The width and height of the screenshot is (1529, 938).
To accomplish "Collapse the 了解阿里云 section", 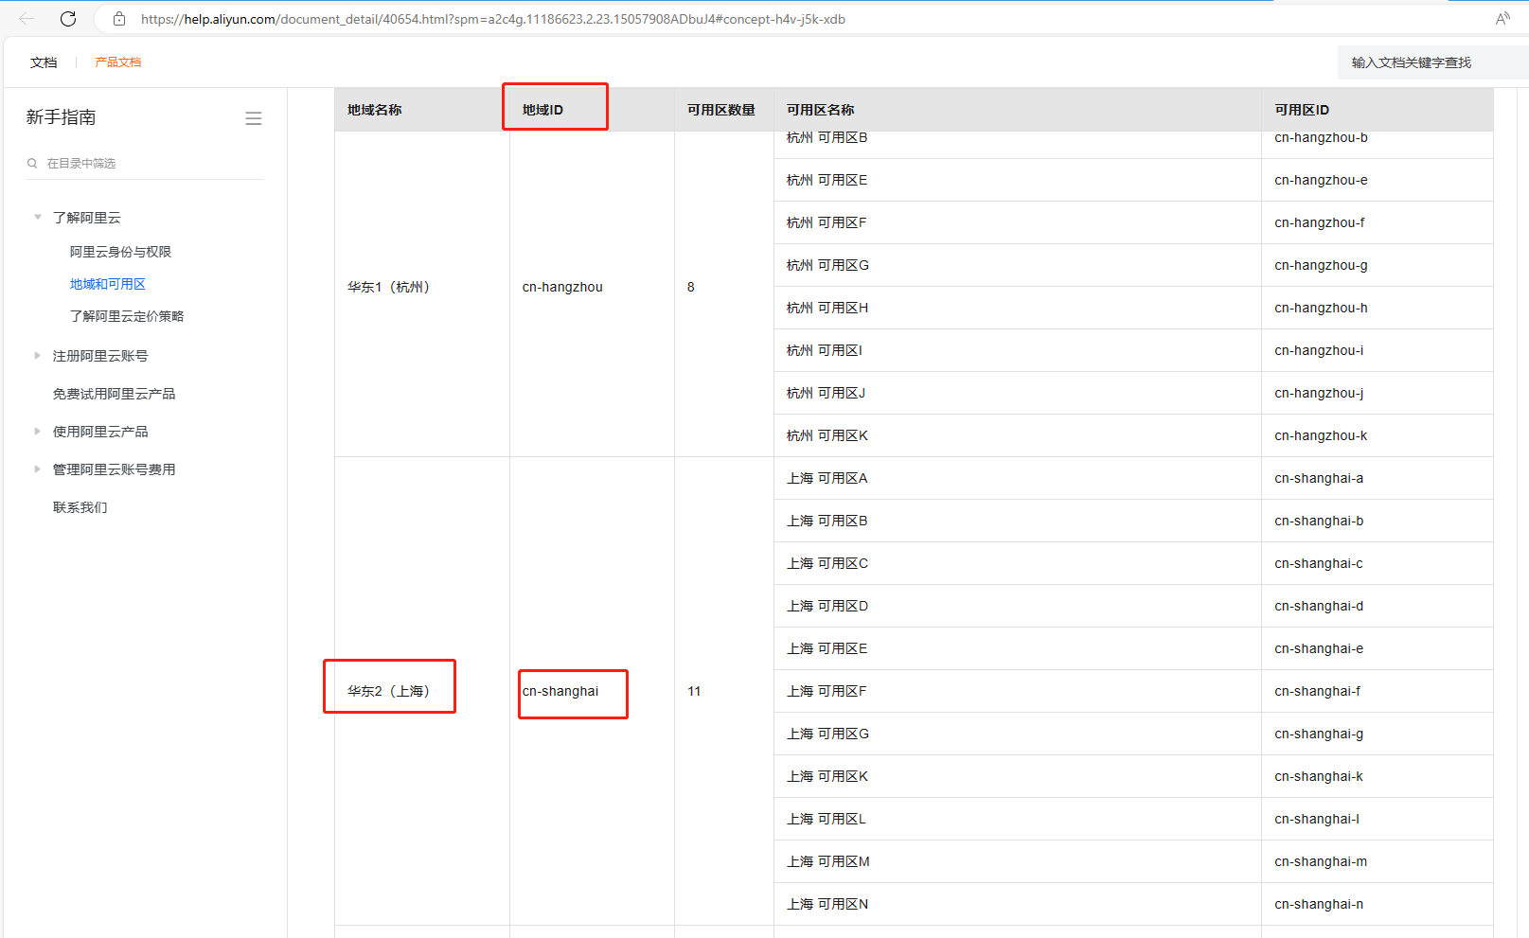I will click(38, 218).
